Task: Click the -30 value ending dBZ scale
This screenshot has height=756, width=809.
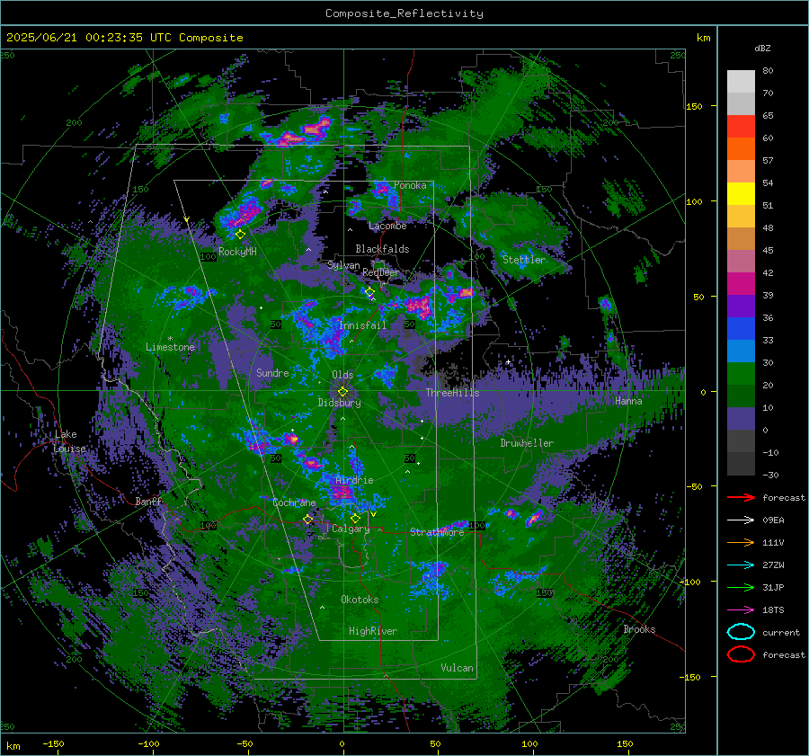Action: click(x=770, y=476)
